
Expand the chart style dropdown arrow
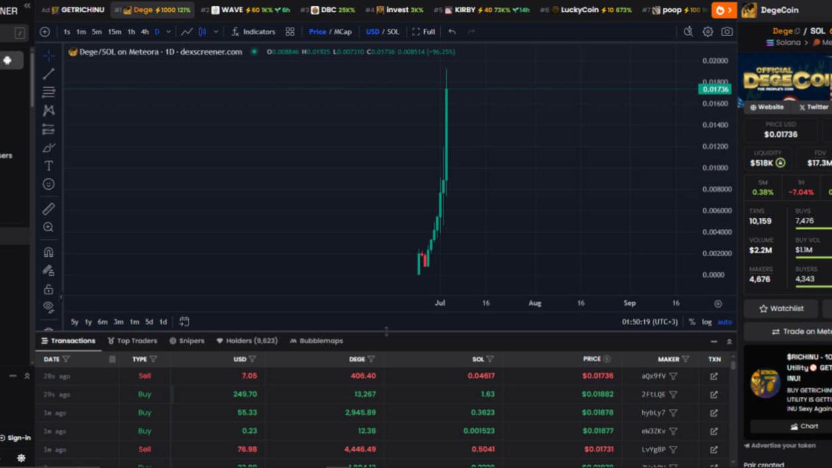(x=215, y=32)
